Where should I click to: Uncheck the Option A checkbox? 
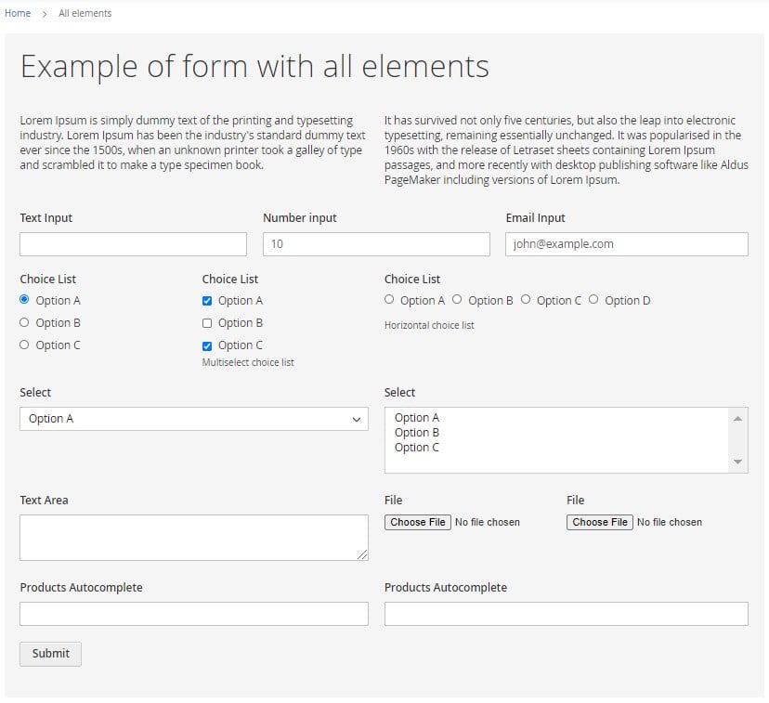[x=207, y=301]
